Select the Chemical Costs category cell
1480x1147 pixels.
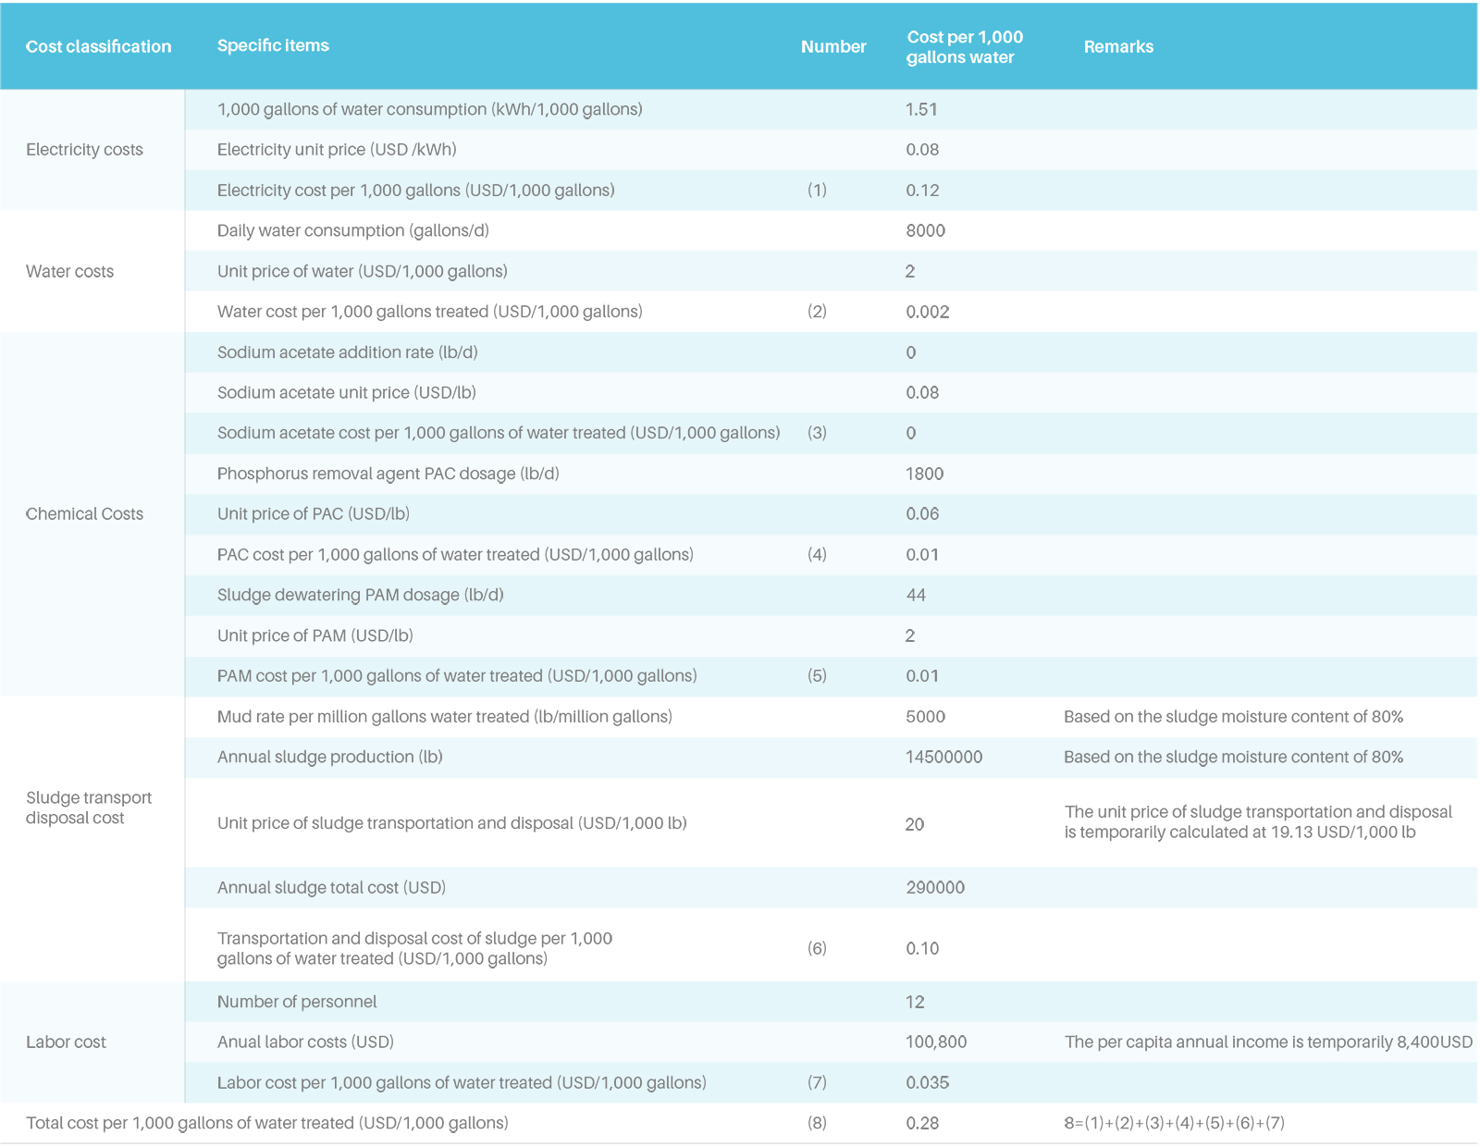[x=84, y=513]
